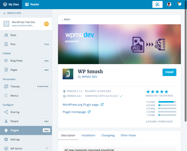Click the Menus list icon
Viewport: 187px width, 151px height.
[6, 96]
